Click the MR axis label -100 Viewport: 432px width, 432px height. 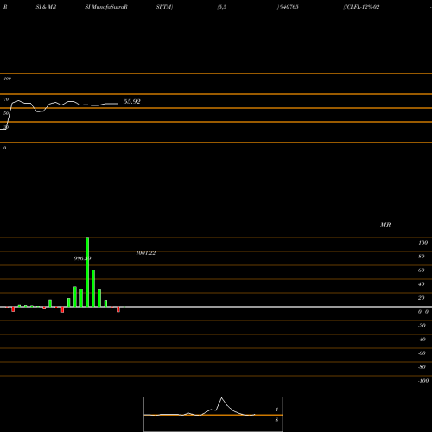pyautogui.click(x=423, y=381)
